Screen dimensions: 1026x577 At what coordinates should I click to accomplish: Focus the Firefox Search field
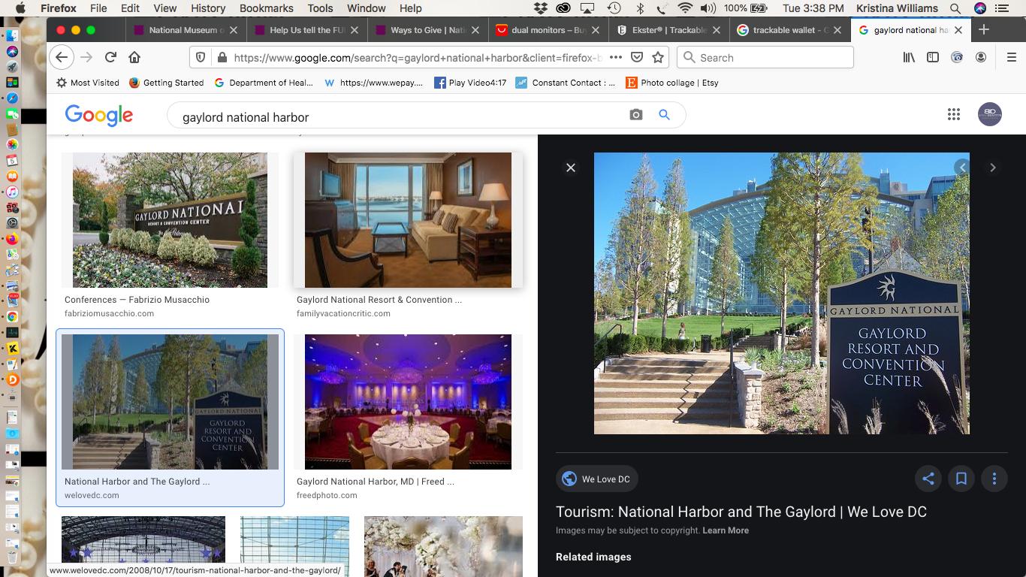click(x=765, y=58)
